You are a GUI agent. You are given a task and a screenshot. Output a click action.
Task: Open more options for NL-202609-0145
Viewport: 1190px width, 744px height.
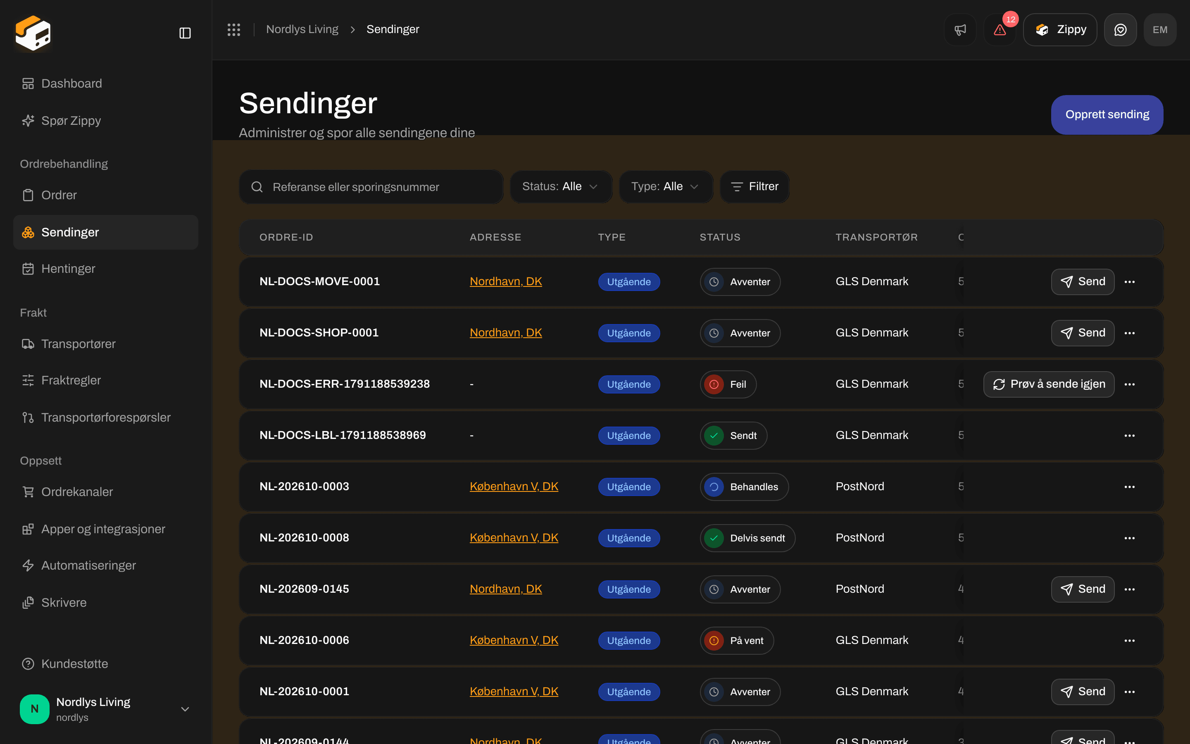tap(1130, 589)
